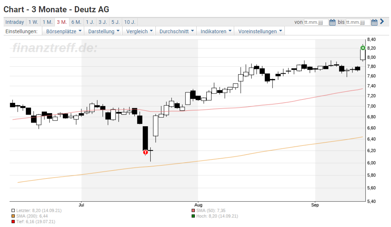Click the 'SMA (50): 7,35' legend text

pos(211,210)
